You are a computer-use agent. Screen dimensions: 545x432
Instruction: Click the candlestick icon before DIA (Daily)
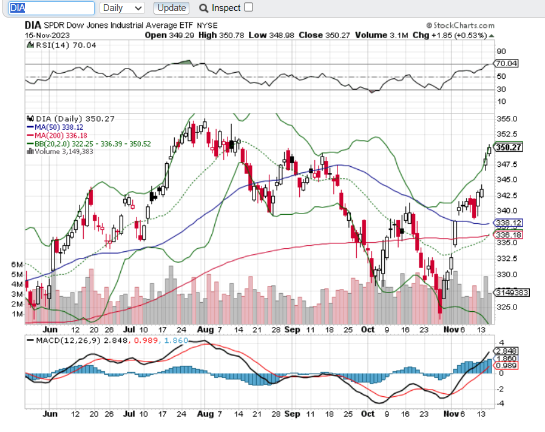(29, 118)
